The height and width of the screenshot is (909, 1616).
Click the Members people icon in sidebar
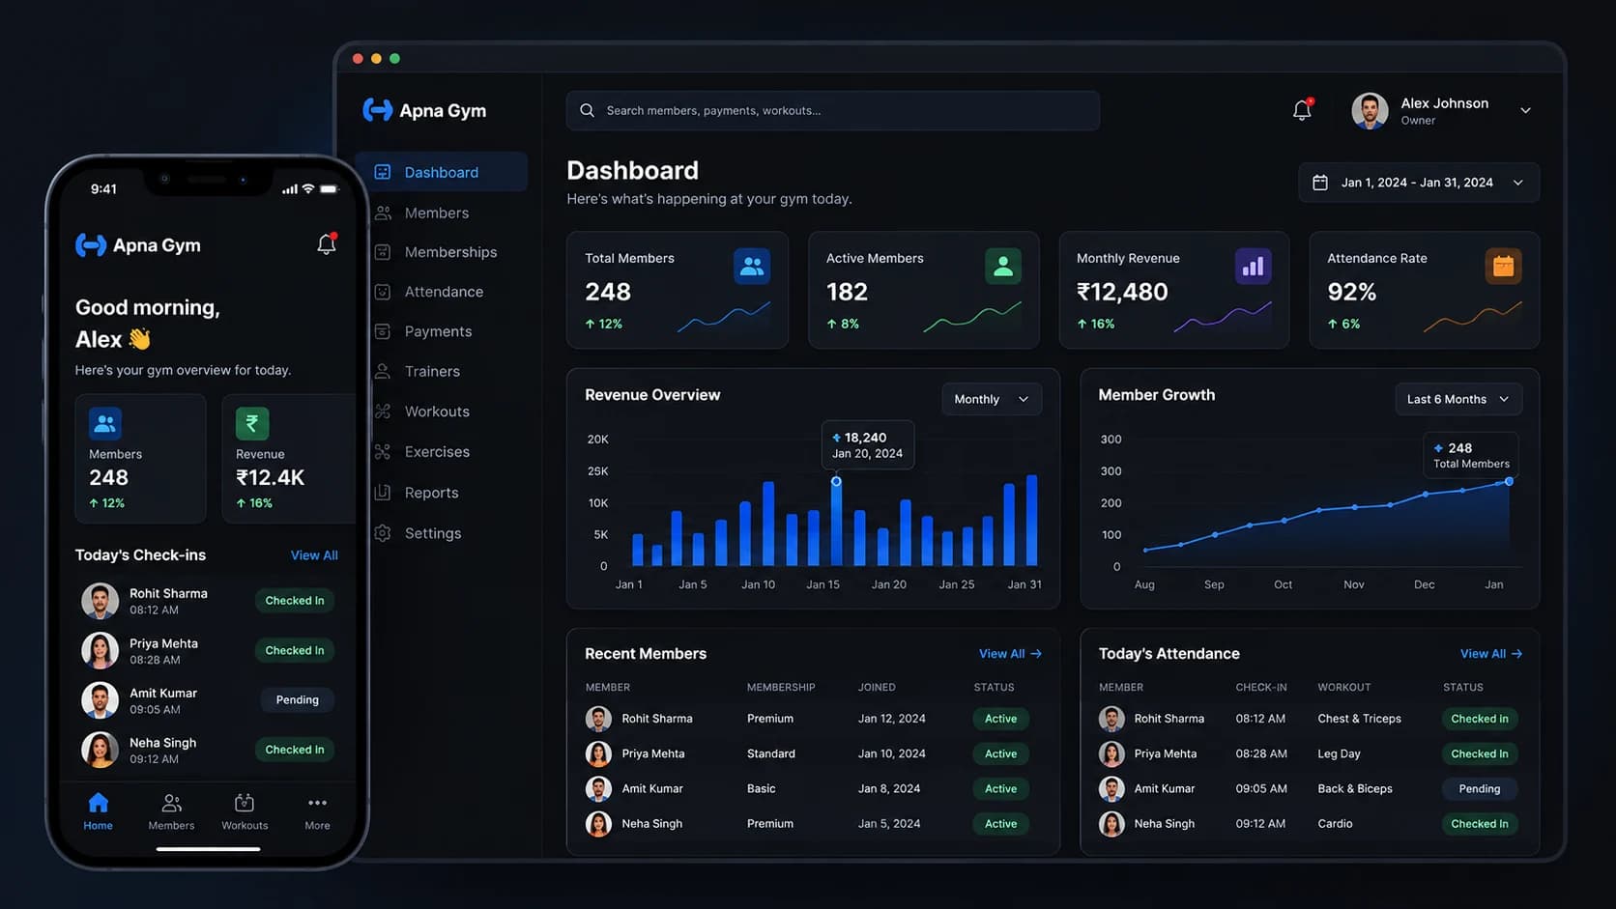tap(383, 213)
